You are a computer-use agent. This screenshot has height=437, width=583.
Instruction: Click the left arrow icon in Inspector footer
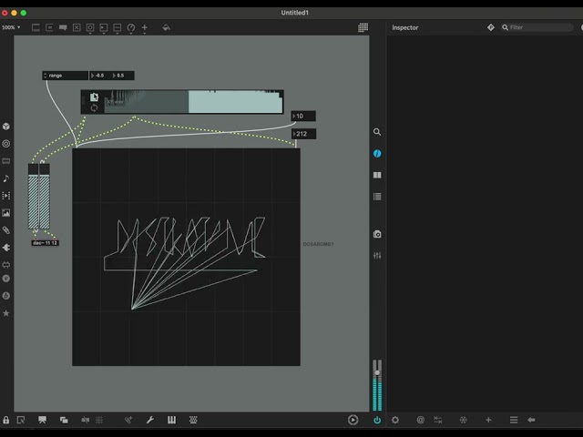(x=531, y=420)
